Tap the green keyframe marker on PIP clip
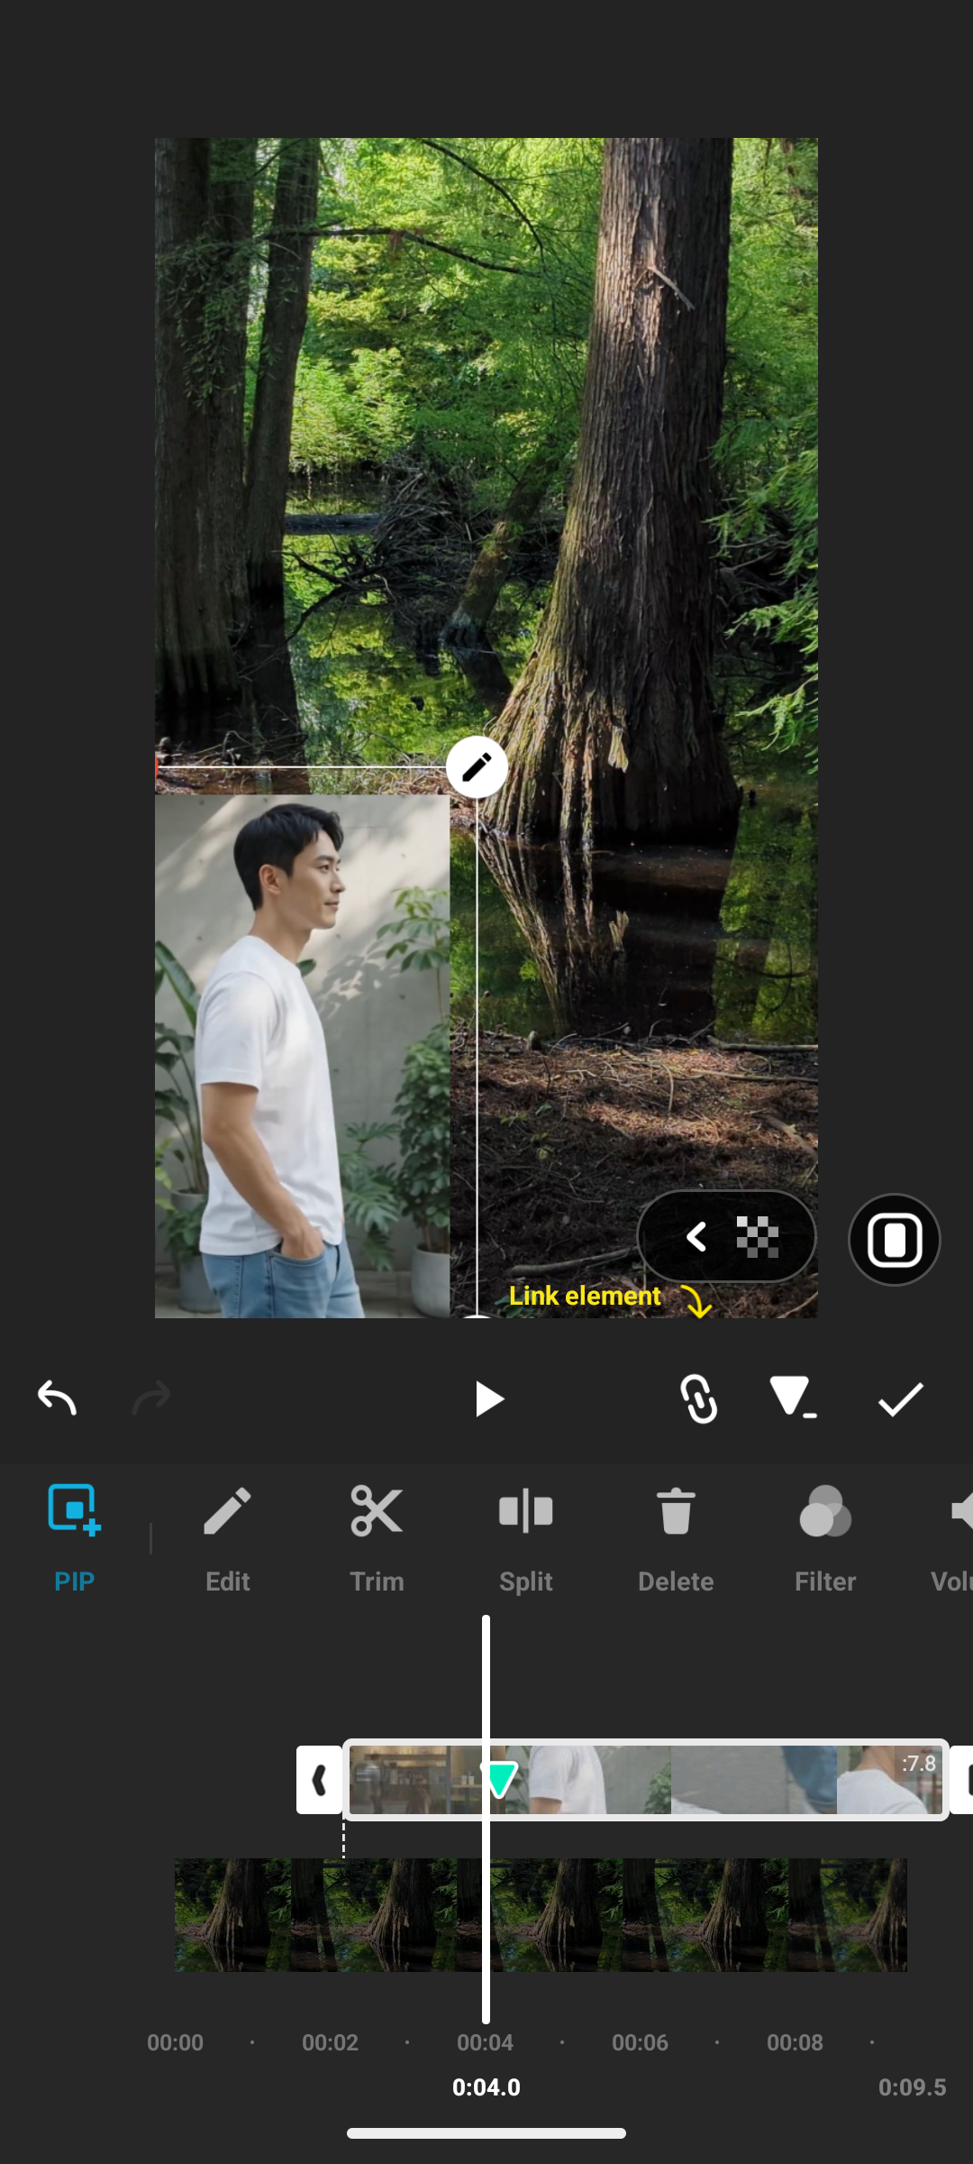 click(x=500, y=1779)
